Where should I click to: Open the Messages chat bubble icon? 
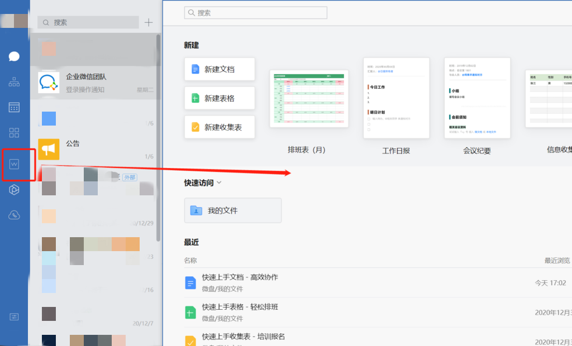(x=14, y=56)
